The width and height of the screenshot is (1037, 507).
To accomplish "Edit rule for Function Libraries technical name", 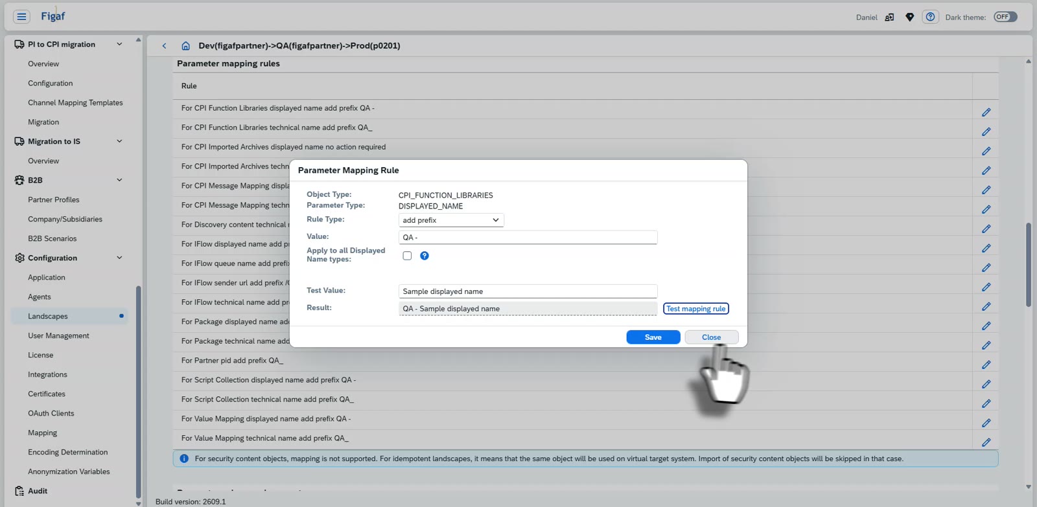I will 986,131.
